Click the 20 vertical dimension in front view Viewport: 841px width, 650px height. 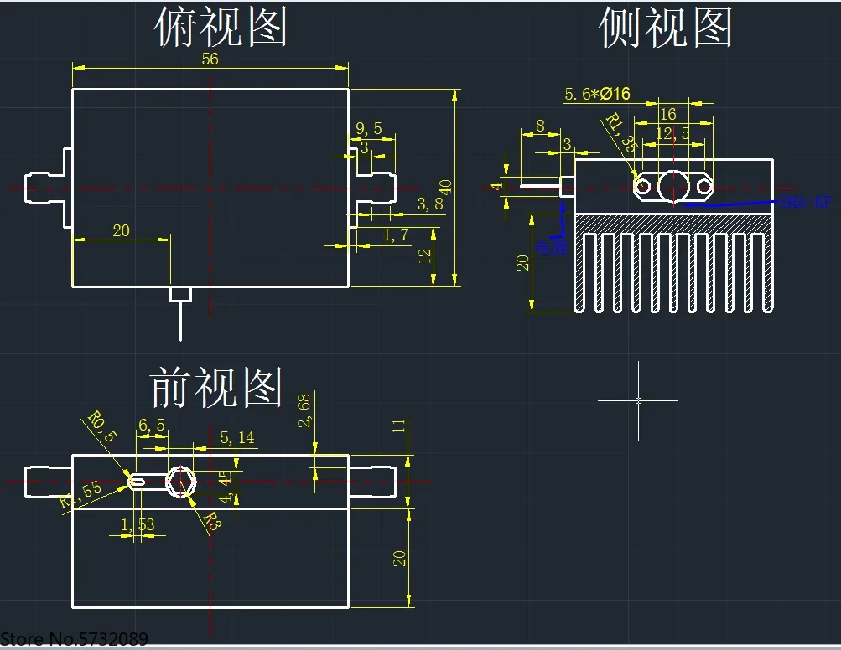(400, 559)
